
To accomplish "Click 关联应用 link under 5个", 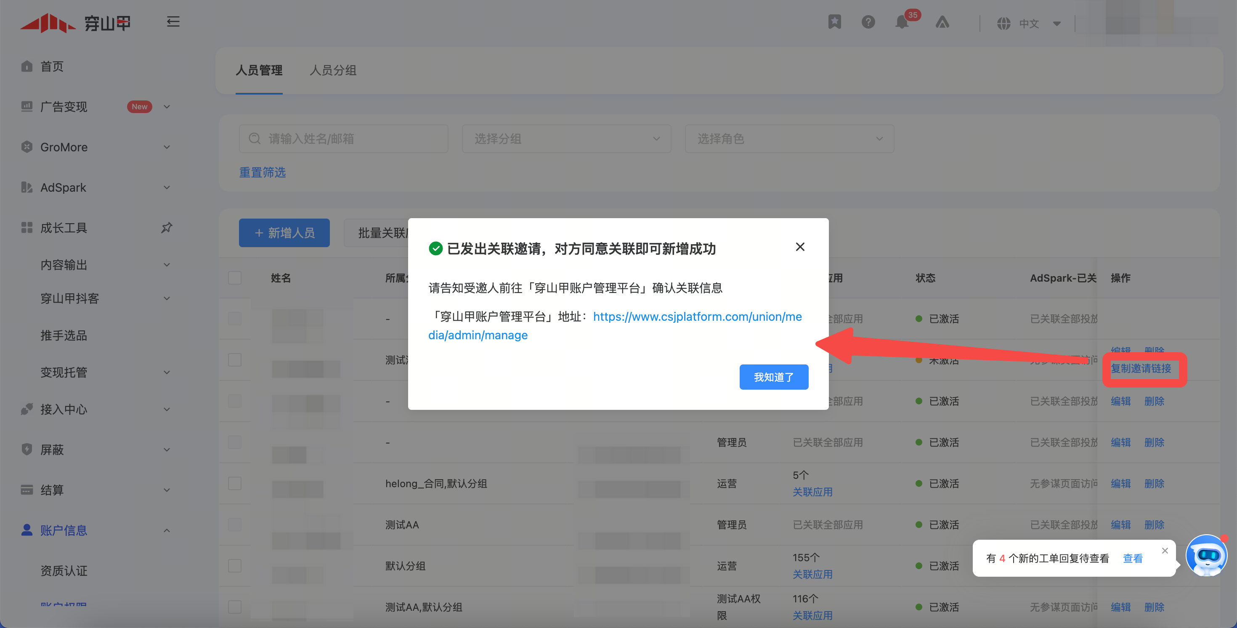I will 812,492.
